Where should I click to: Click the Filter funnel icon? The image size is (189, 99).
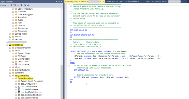point(21,5)
